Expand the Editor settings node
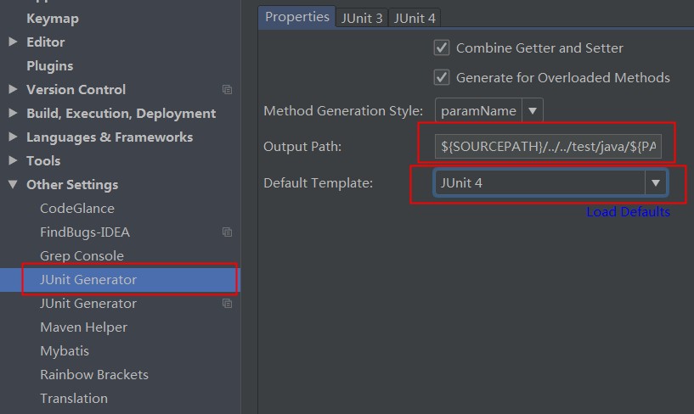The height and width of the screenshot is (414, 694). [13, 42]
